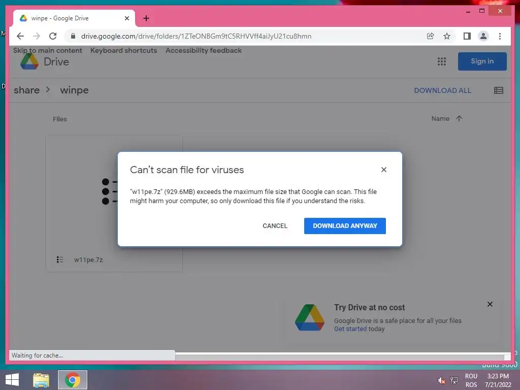Open the Google apps grid icon

pyautogui.click(x=441, y=61)
